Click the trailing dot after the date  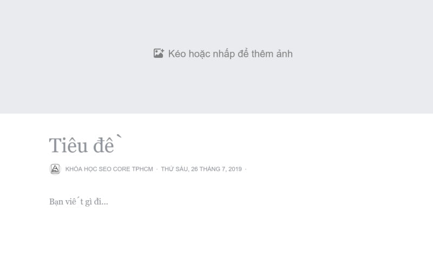pos(245,169)
